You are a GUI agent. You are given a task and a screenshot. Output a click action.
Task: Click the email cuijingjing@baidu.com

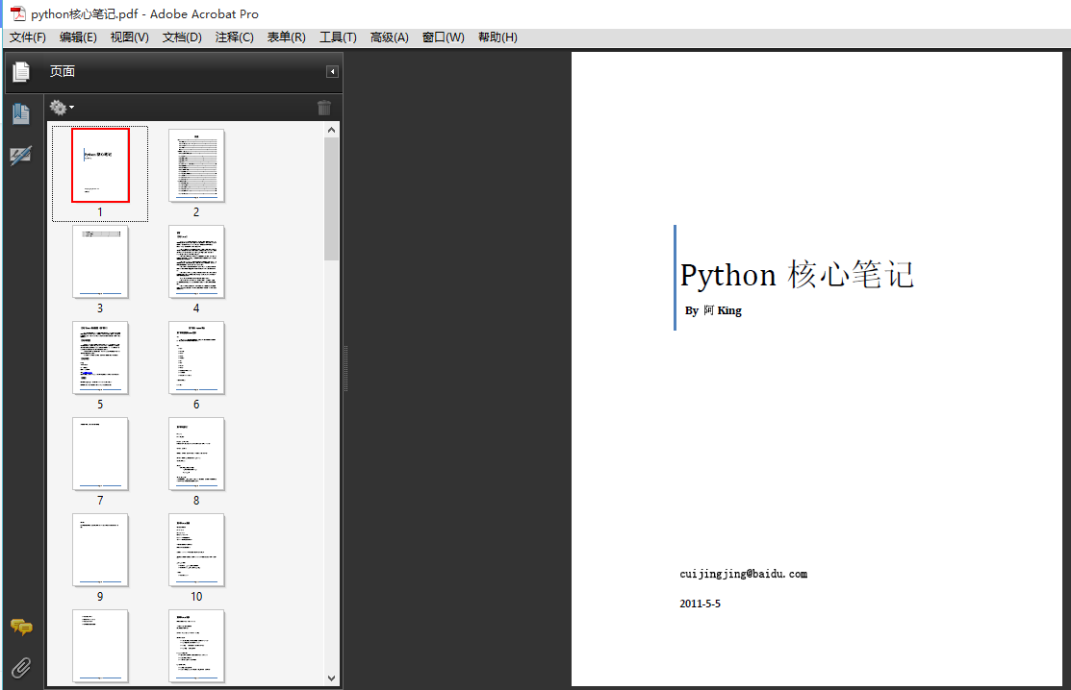click(x=743, y=574)
